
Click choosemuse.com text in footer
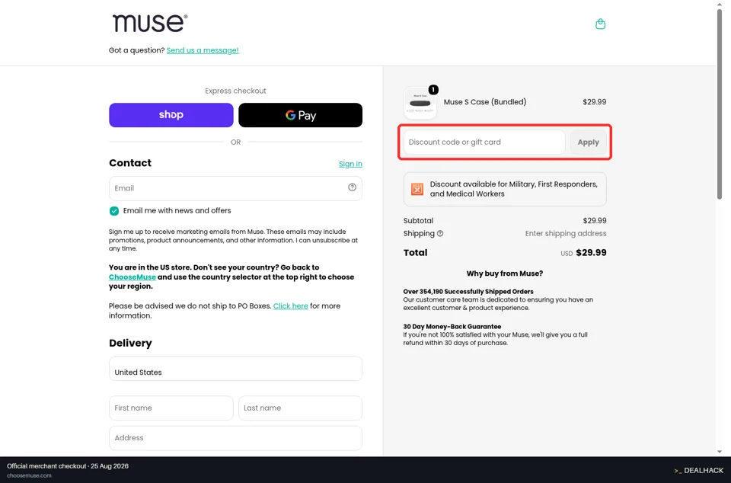[x=29, y=475]
